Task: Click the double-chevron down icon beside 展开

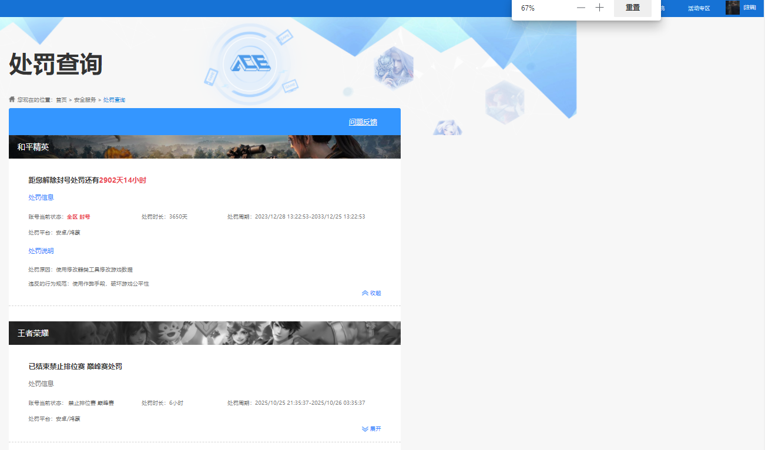Action: 365,429
